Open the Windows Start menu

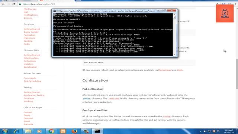[x=5, y=131]
